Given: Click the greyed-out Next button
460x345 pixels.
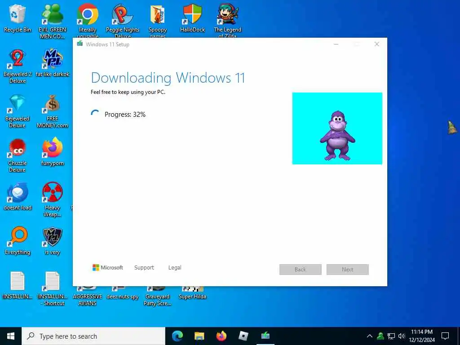Looking at the screenshot, I should coord(348,270).
